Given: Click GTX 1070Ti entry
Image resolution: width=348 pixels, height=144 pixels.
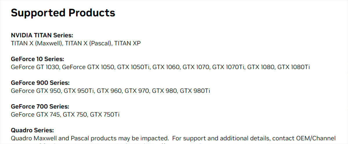Looking at the screenshot, I should point(228,67).
